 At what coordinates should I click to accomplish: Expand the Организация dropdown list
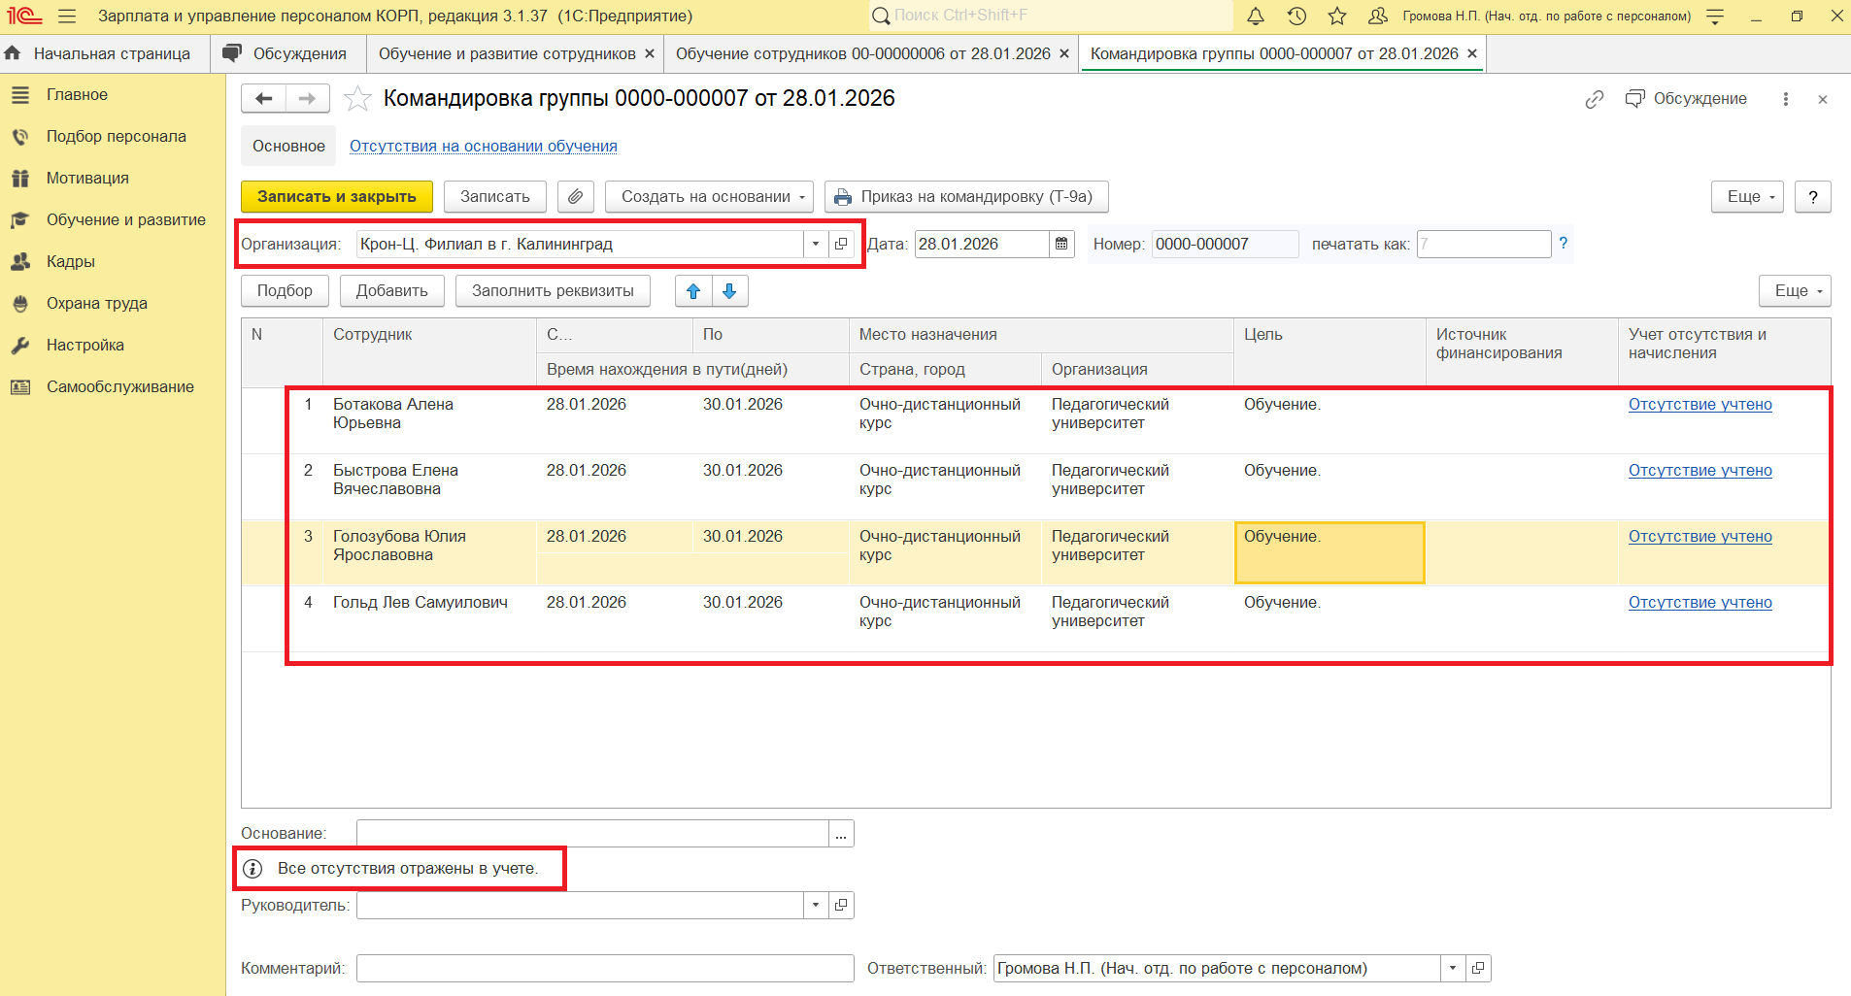(x=816, y=245)
